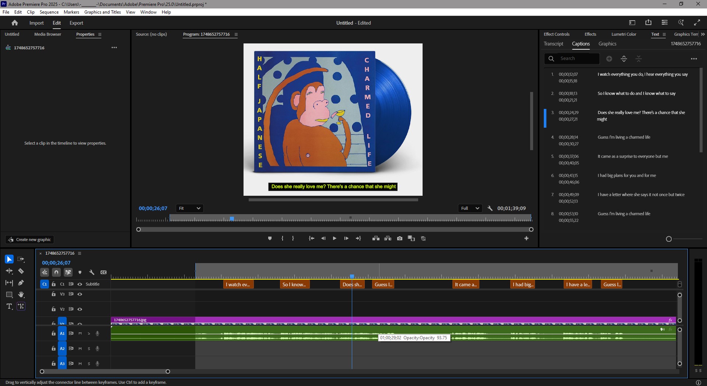Open the Button Editor plus icon
The image size is (707, 386).
[x=526, y=238]
